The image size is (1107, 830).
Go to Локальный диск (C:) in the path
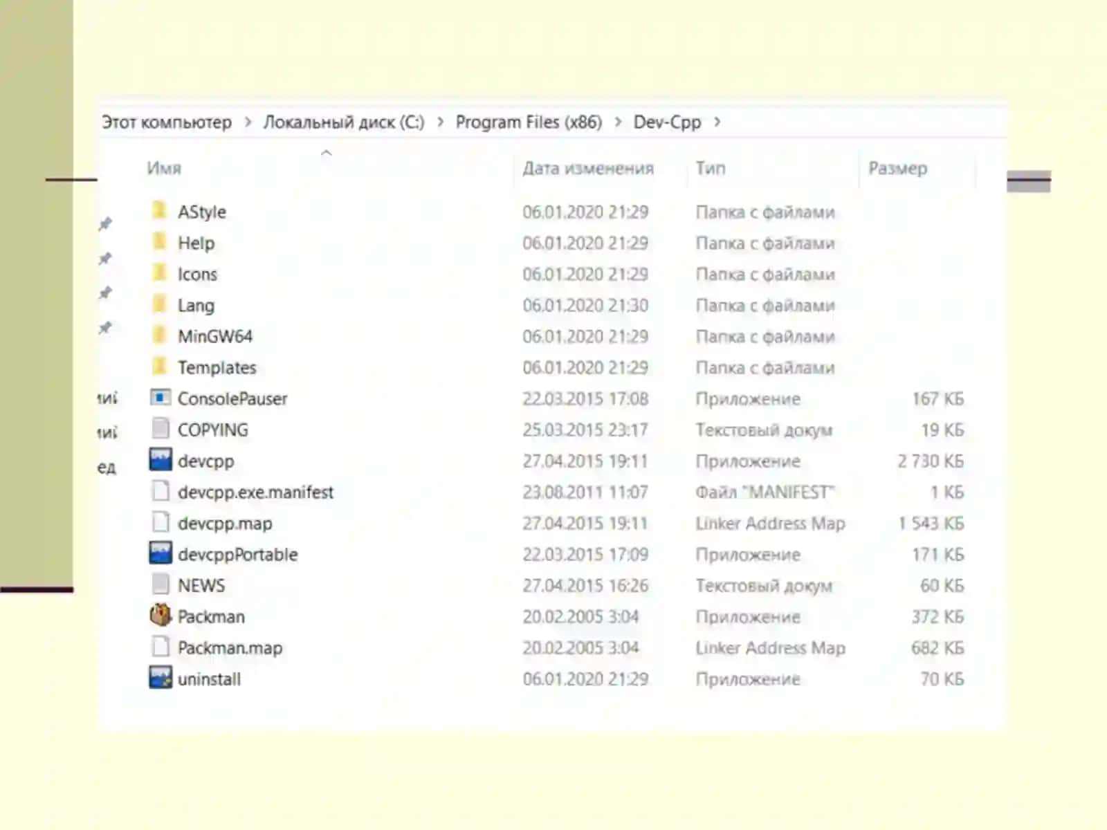[x=344, y=122]
